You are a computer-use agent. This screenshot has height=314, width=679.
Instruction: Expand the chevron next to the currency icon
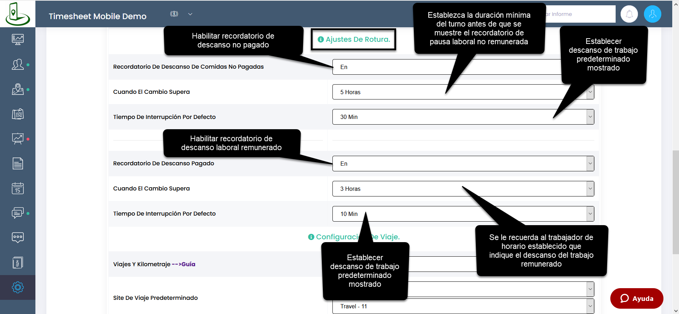190,14
